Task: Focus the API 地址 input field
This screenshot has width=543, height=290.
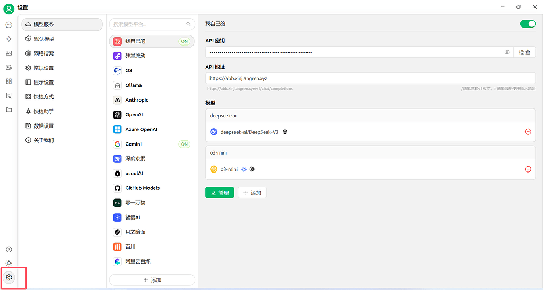Action: [370, 78]
